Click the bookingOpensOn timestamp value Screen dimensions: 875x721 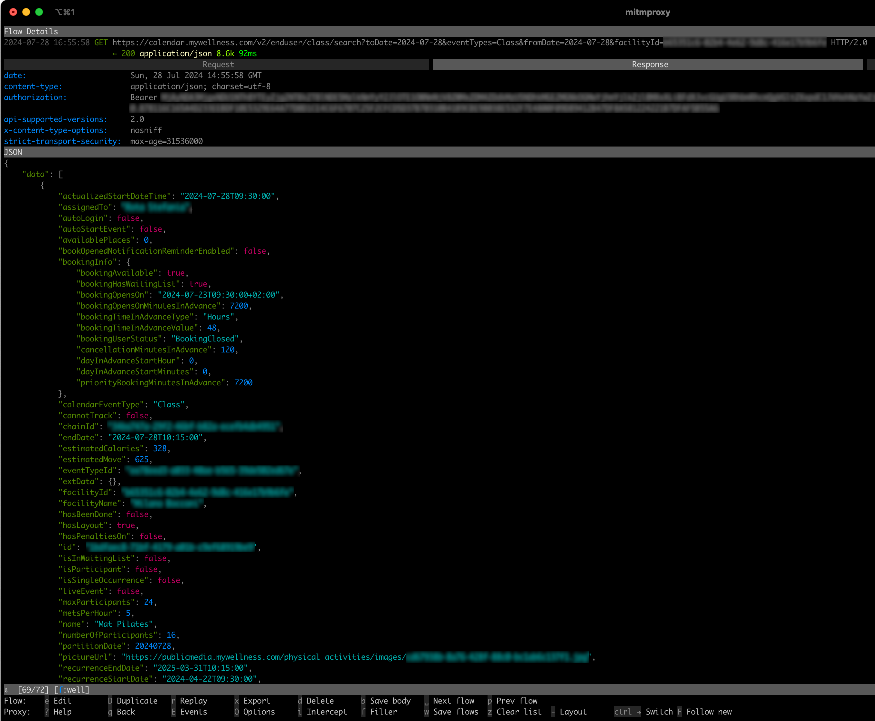[219, 295]
